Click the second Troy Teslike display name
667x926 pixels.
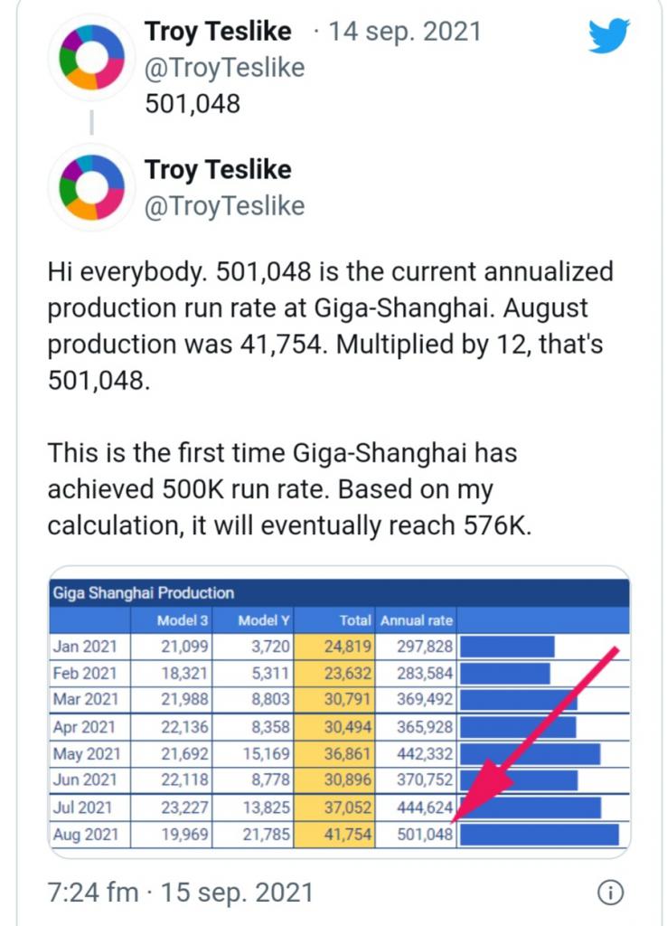click(x=218, y=169)
